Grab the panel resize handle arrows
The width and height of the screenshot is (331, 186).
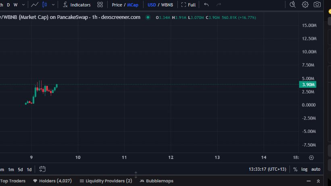pyautogui.click(x=136, y=175)
